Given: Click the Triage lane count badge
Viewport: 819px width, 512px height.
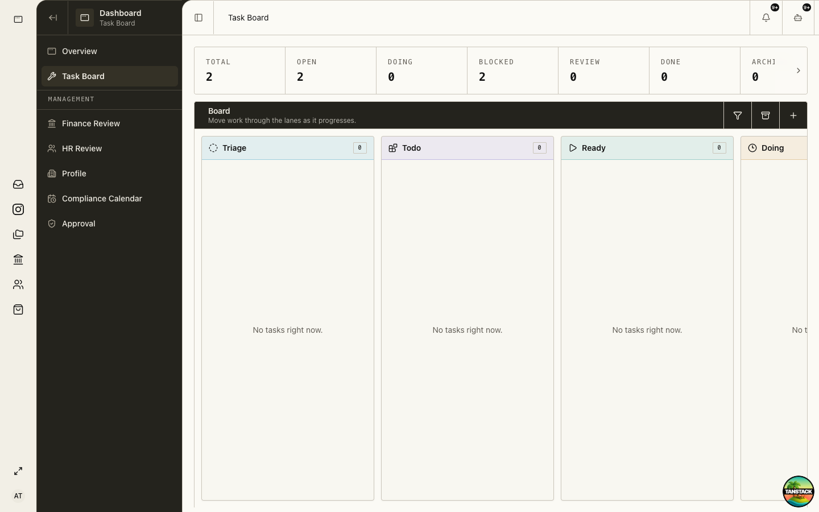Looking at the screenshot, I should click(x=360, y=148).
